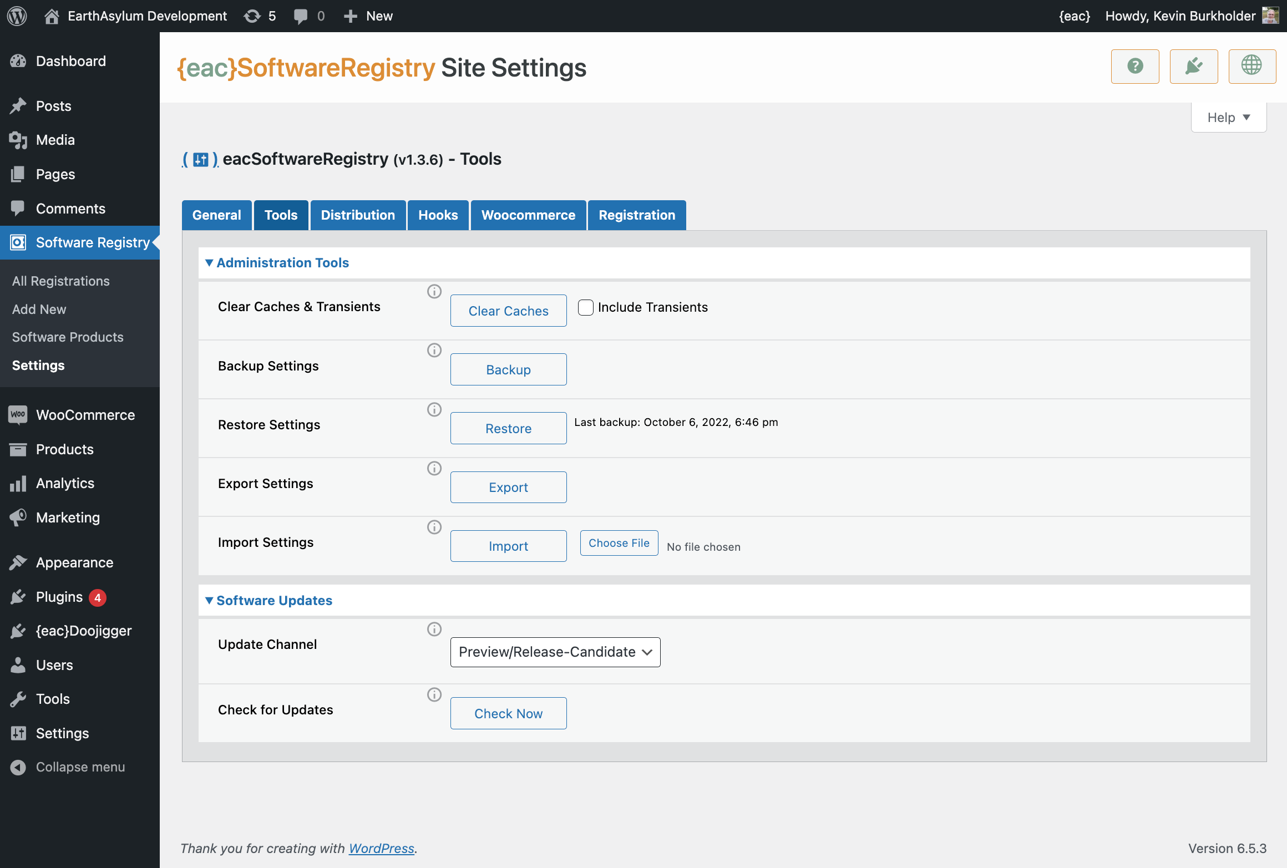Screen dimensions: 1287x868
Task: Switch to the Registration tab
Action: coord(637,214)
